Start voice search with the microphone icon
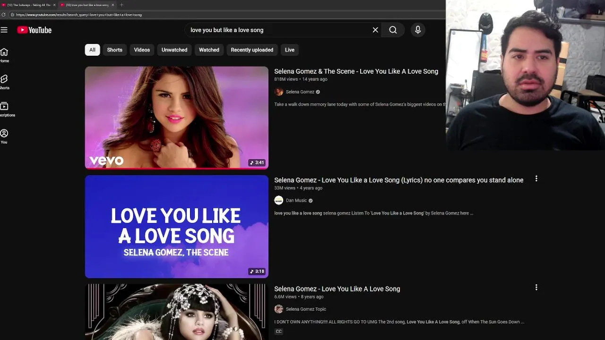605x340 pixels. tap(418, 30)
